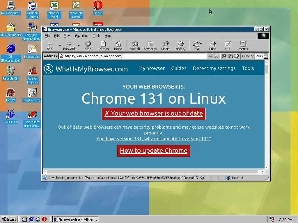Click the bookmark ribbon icon
The image size is (298, 223).
[217, 56]
